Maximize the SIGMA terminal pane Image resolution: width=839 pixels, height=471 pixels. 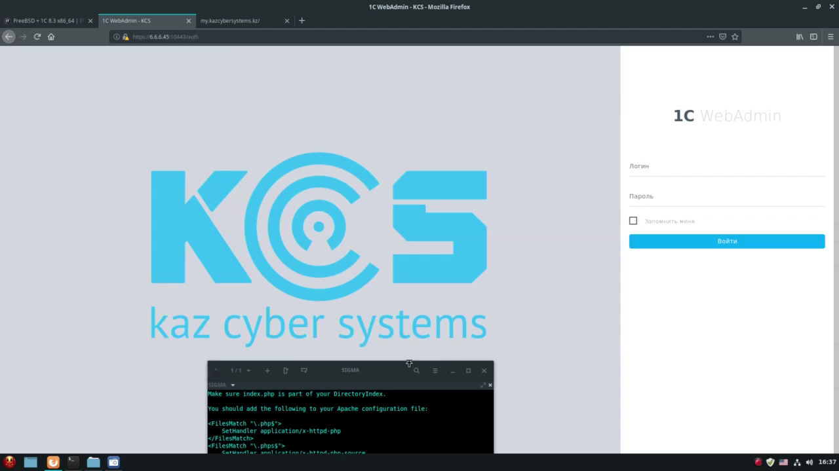(483, 385)
